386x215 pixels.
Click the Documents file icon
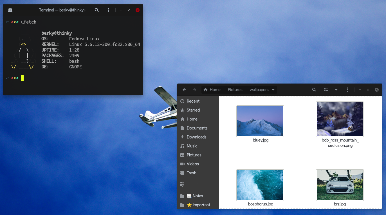(182, 128)
